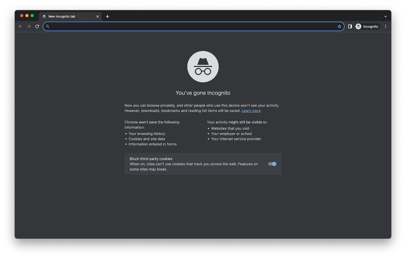Click "Cookies and site data" list item

point(147,139)
